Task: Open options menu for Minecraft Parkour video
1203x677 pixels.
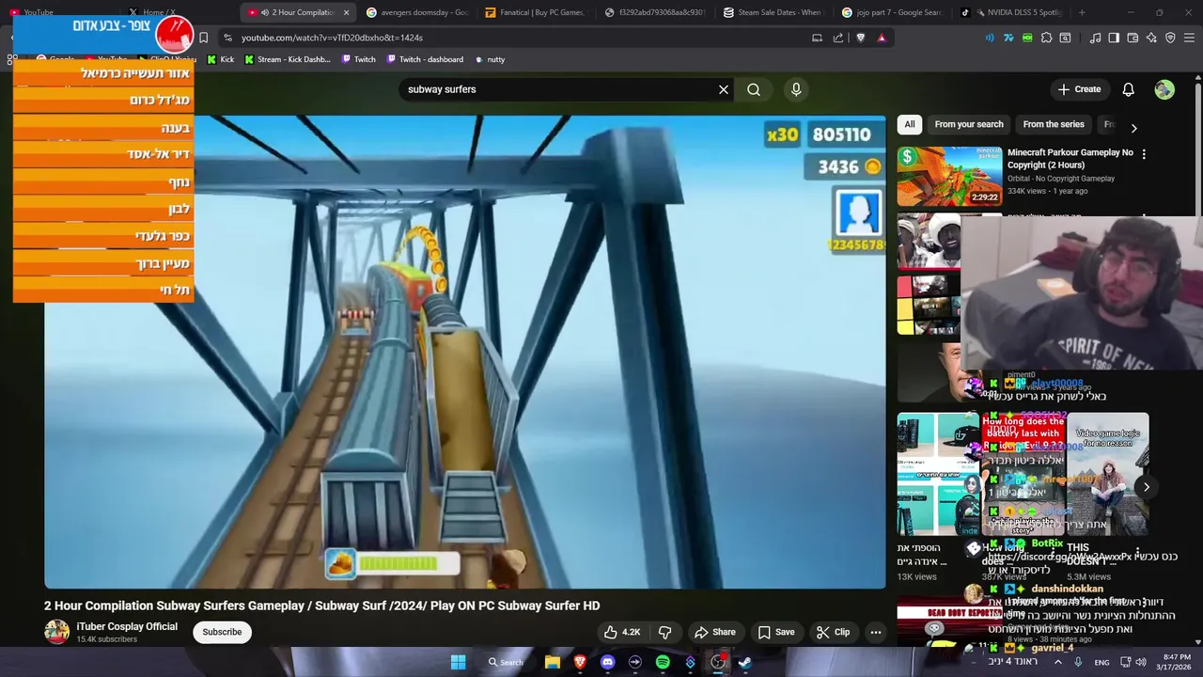Action: pyautogui.click(x=1144, y=153)
